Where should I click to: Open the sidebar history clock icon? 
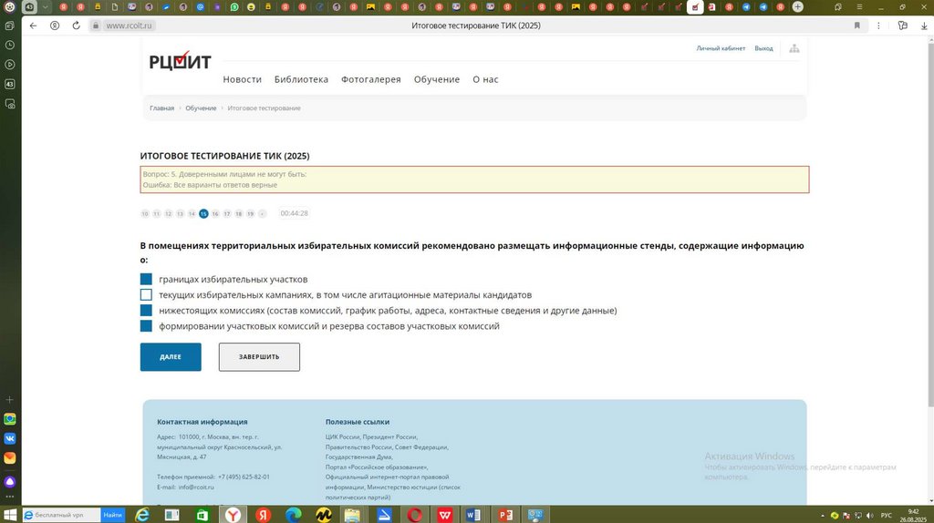click(9, 46)
